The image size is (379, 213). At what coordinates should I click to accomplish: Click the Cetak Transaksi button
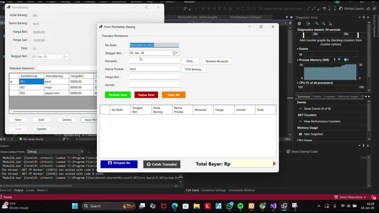(162, 164)
